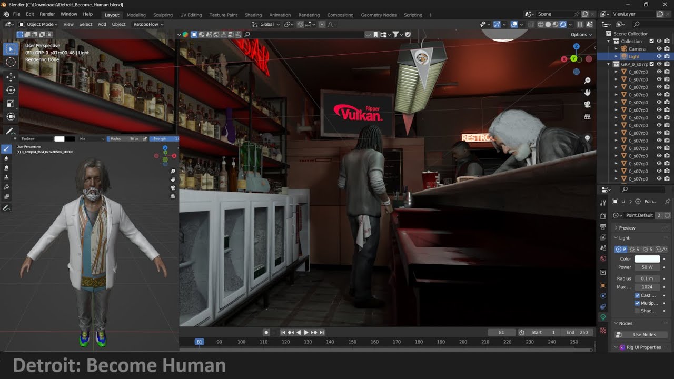
Task: Open the Object Mode dropdown
Action: (x=38, y=24)
